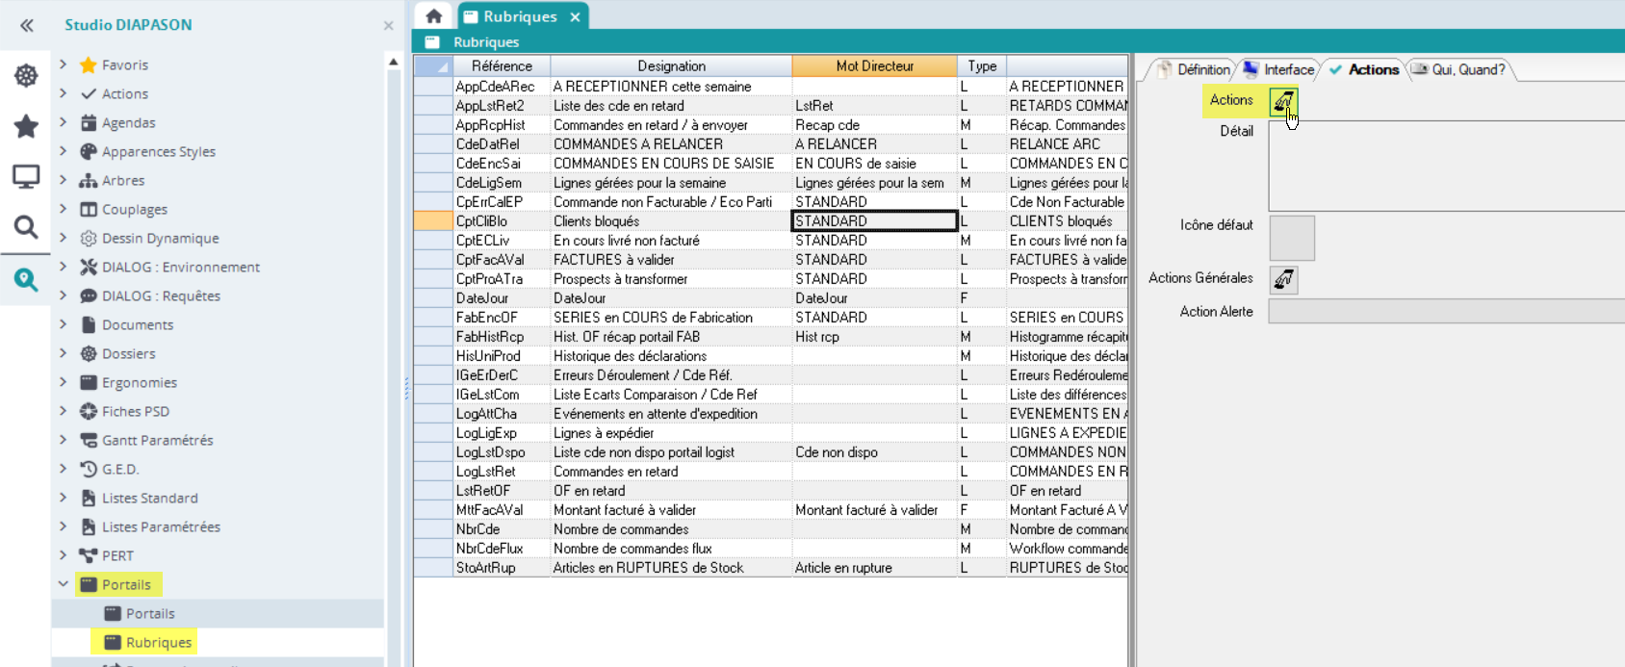This screenshot has height=667, width=1625.
Task: Click the magnifier search sidebar icon
Action: (x=26, y=227)
